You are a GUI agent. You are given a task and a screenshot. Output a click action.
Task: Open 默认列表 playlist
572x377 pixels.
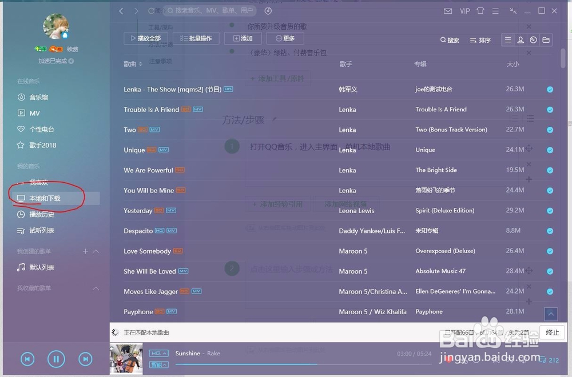(35, 267)
